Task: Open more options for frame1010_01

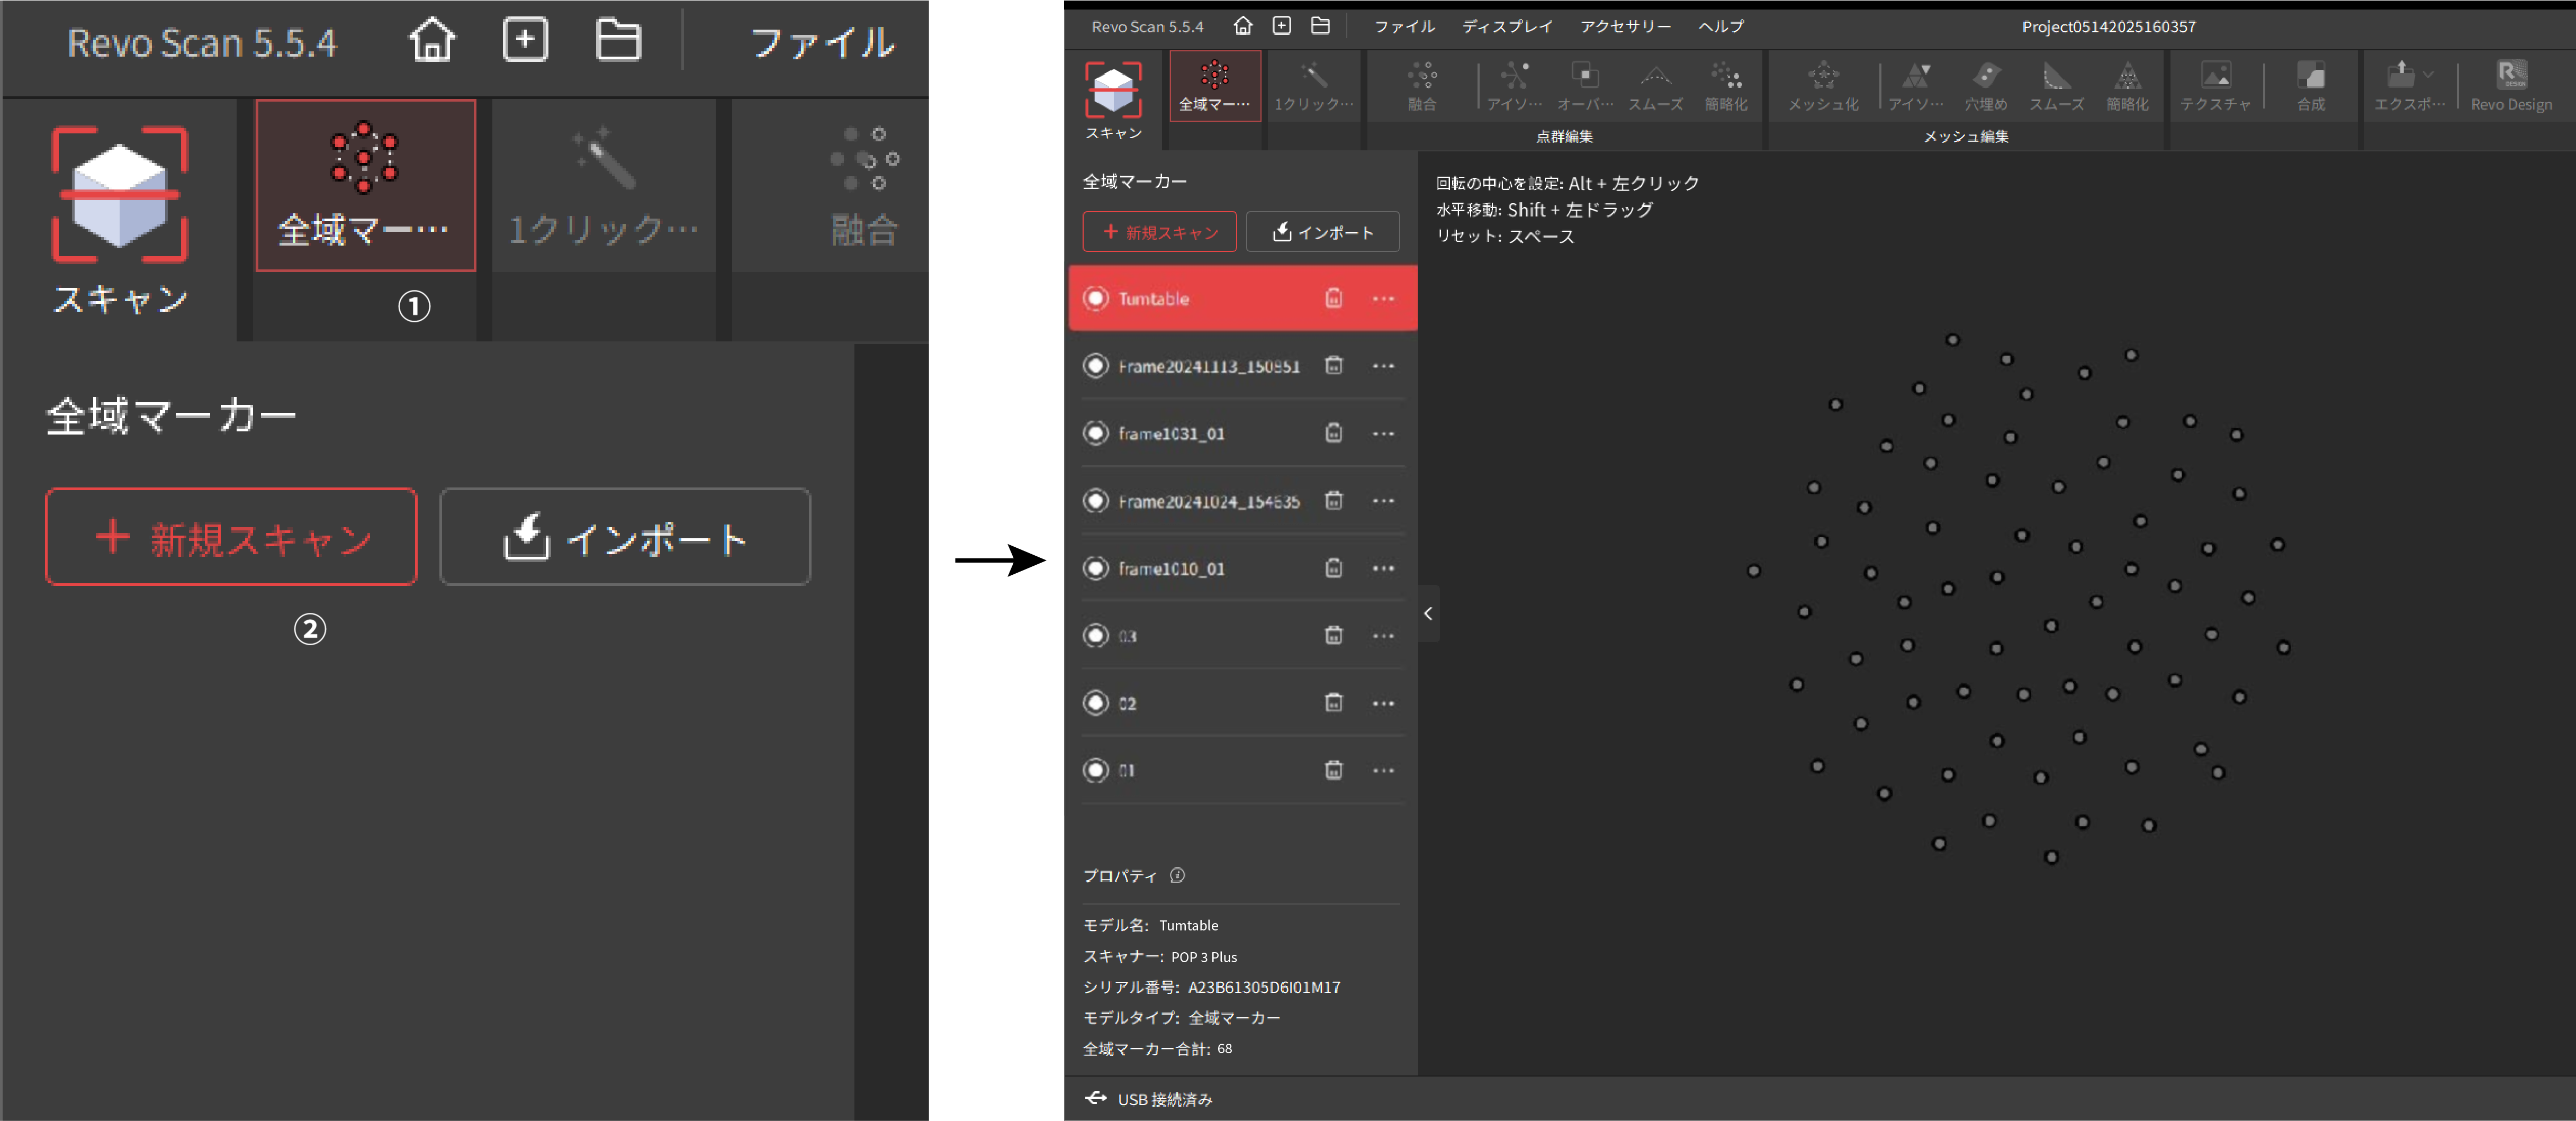Action: pos(1383,568)
